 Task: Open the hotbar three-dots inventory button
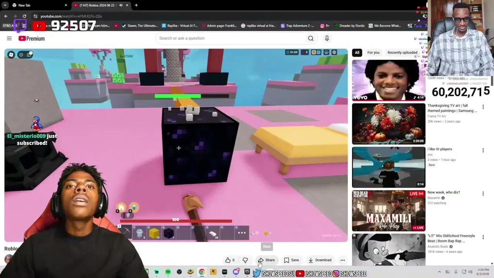click(242, 233)
